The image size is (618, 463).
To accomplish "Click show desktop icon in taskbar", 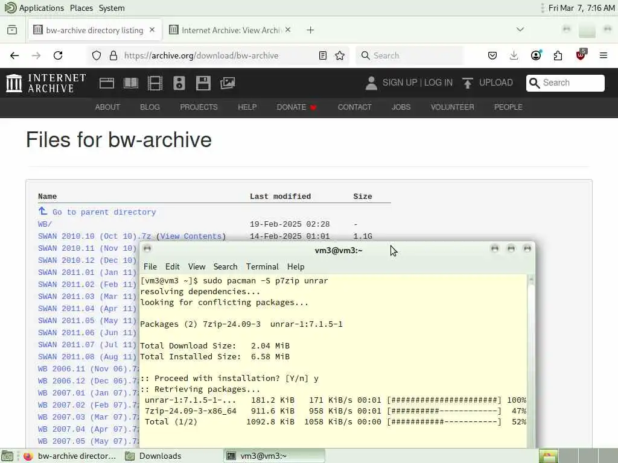I will (x=7, y=456).
